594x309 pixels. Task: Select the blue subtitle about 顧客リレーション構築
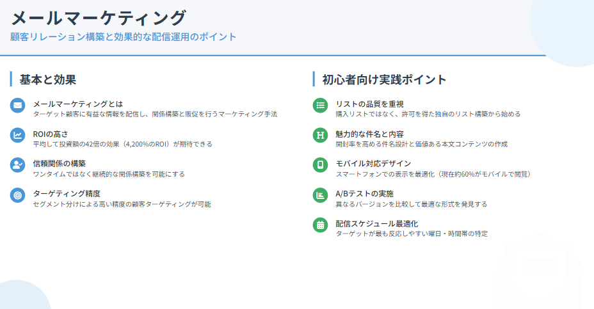pos(124,37)
